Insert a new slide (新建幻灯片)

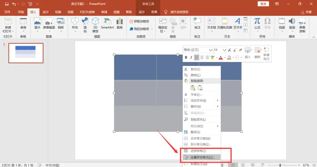click(x=8, y=25)
